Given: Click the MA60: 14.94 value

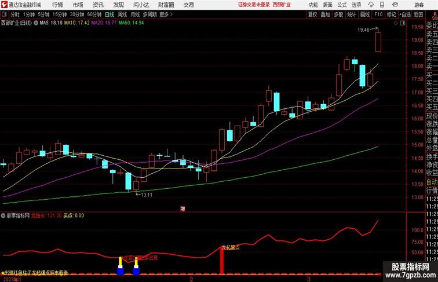Looking at the screenshot, I should pyautogui.click(x=131, y=23).
